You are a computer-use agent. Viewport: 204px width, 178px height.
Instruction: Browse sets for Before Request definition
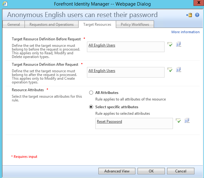click(179, 44)
